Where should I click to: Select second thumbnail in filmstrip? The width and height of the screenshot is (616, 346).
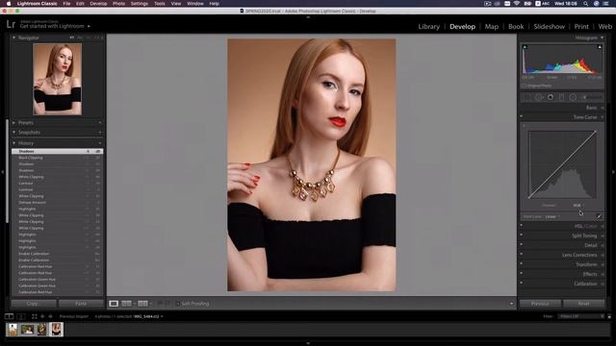coord(27,330)
